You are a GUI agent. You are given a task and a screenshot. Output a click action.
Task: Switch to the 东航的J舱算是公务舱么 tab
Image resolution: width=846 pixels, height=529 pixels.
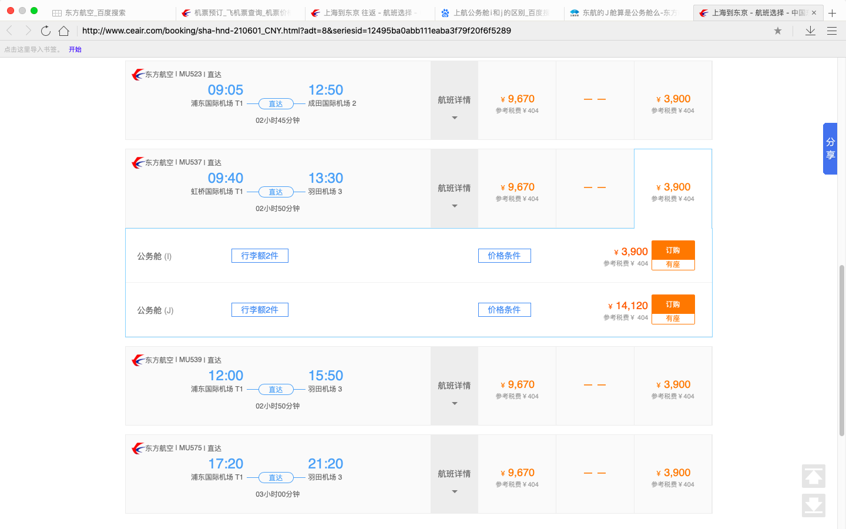pyautogui.click(x=628, y=12)
